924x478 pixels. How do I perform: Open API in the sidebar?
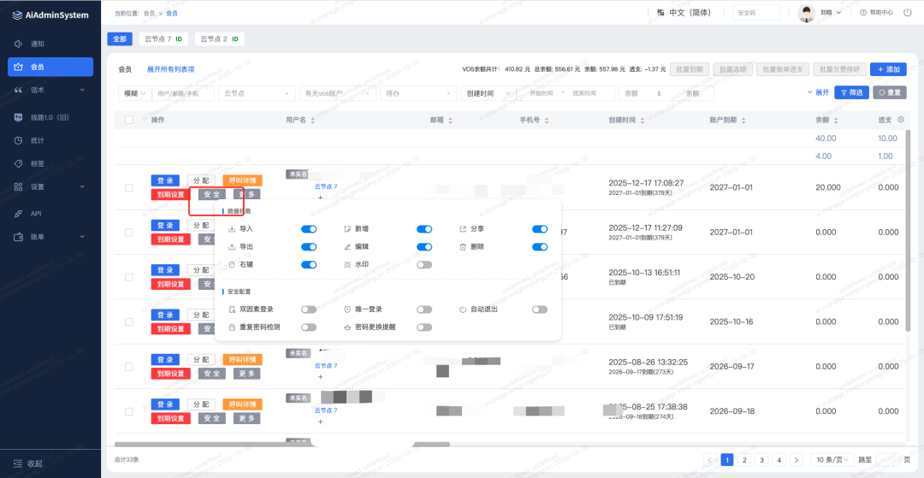tap(36, 214)
